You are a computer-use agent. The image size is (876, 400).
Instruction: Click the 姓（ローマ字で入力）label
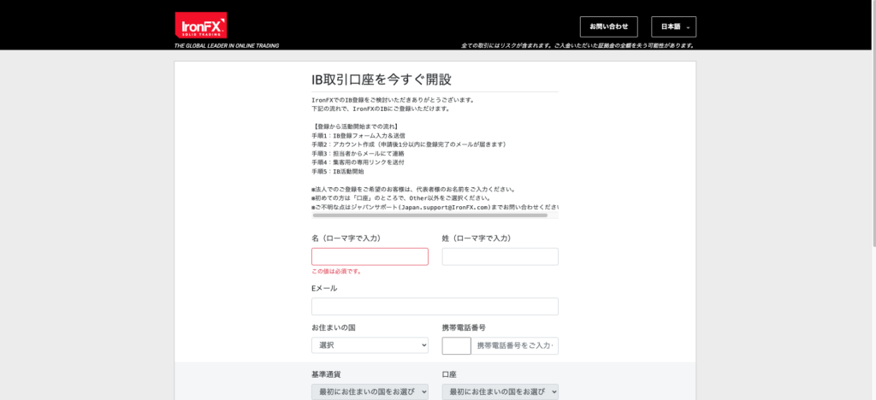tap(476, 238)
